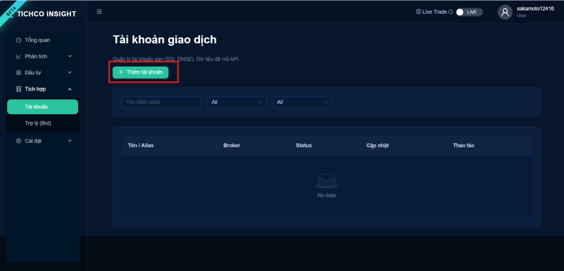
Task: Click the sidebar collapse hamburger icon
Action: pos(99,12)
